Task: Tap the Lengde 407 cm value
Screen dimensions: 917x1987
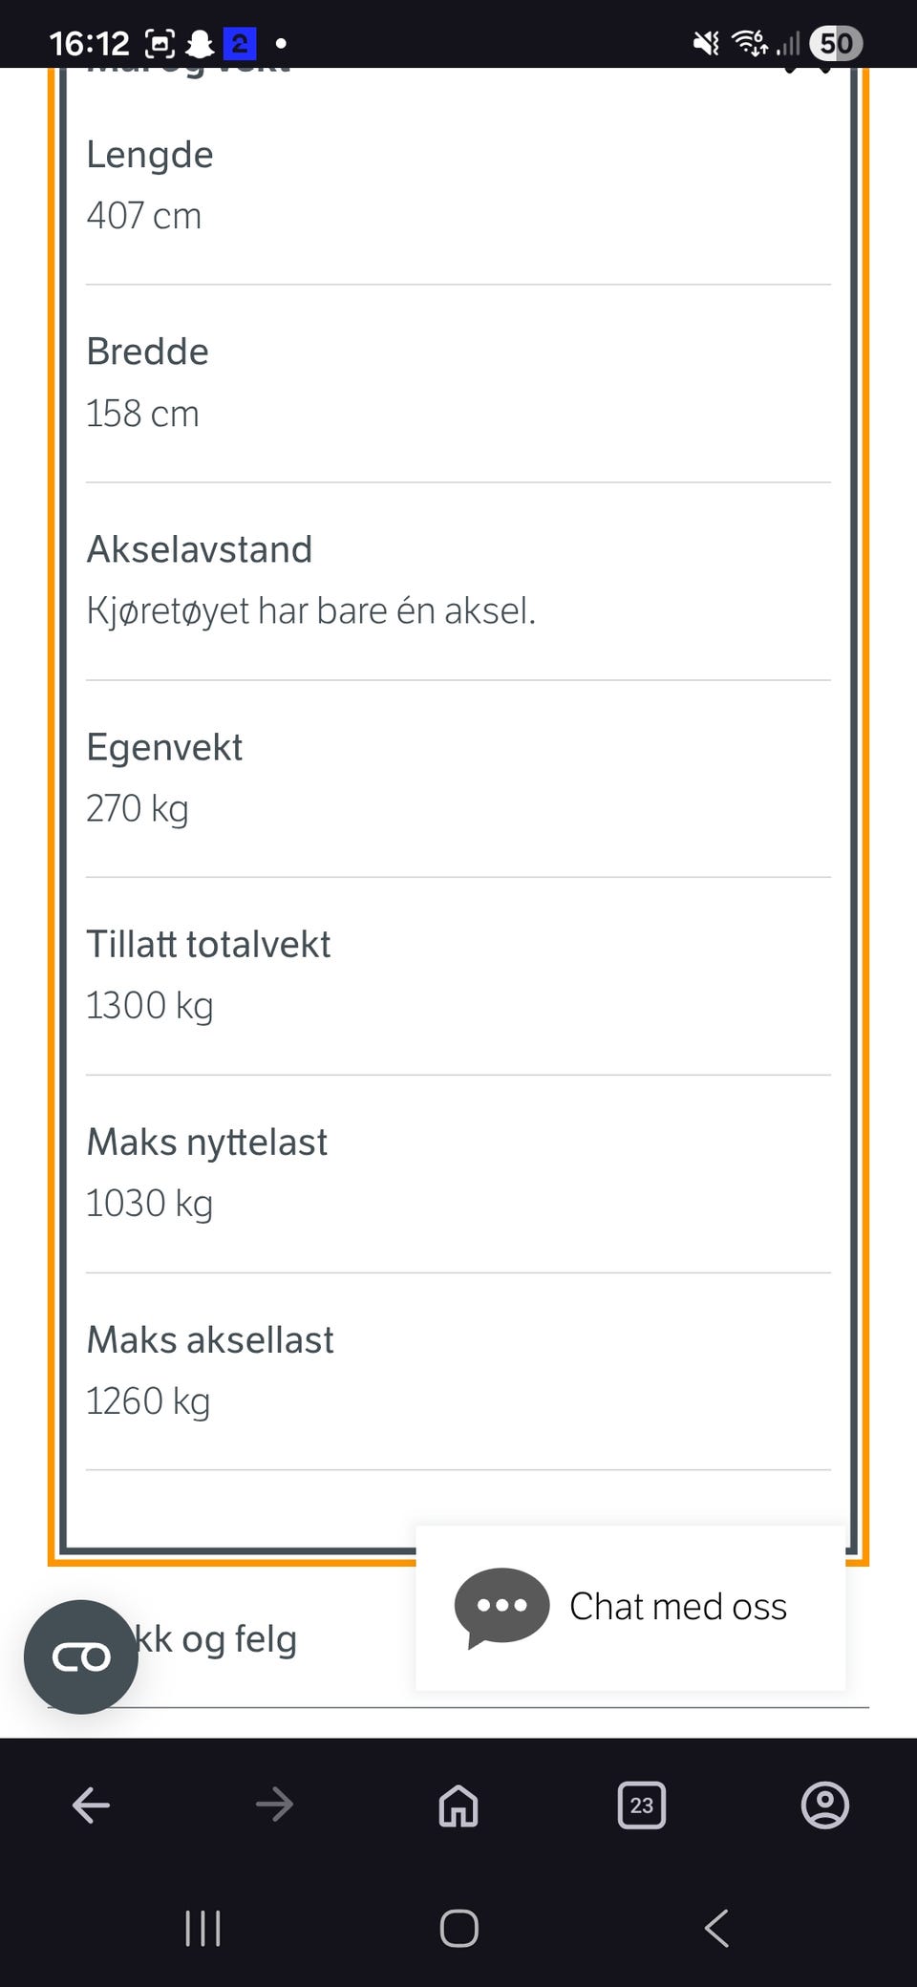Action: (144, 216)
